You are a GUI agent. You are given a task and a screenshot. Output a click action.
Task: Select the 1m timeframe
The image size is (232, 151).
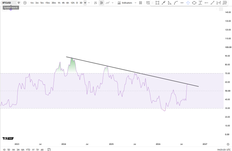coord(32,3)
